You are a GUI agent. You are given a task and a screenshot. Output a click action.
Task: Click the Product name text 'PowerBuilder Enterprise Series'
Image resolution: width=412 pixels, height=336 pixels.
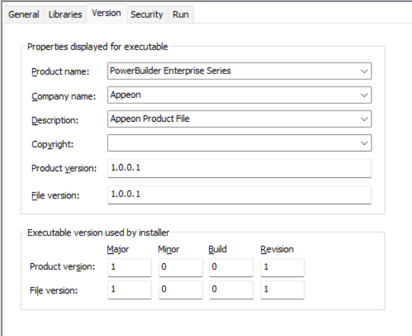tap(170, 71)
